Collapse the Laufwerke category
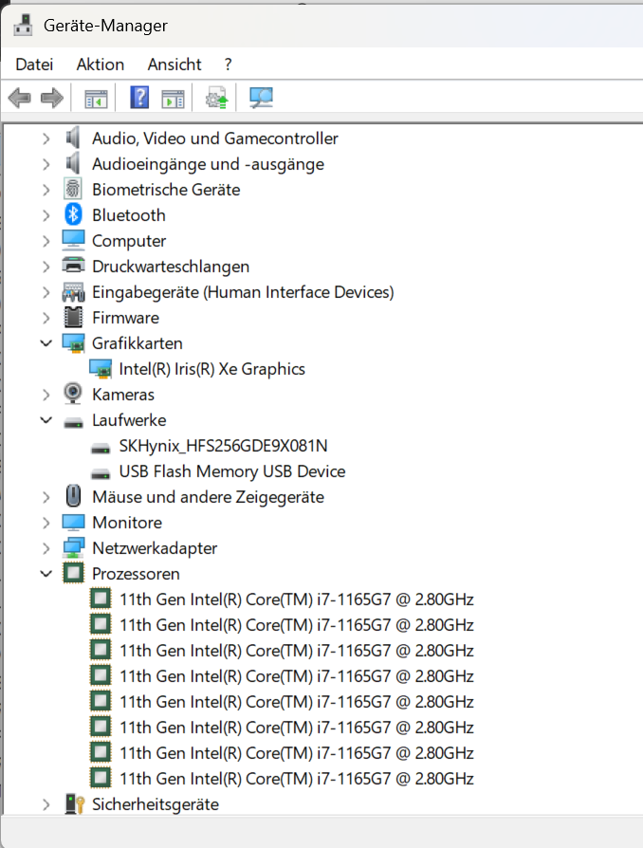The width and height of the screenshot is (643, 848). tap(46, 420)
